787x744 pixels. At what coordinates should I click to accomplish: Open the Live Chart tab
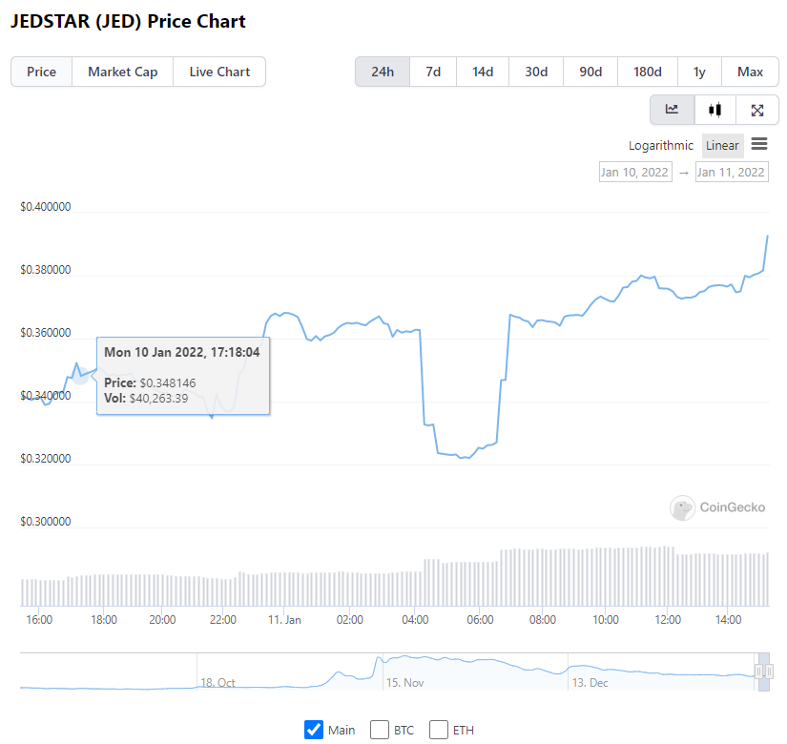pyautogui.click(x=219, y=72)
